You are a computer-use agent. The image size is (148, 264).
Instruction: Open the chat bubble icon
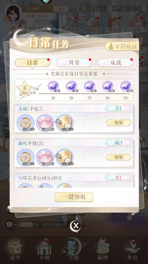[10, 224]
